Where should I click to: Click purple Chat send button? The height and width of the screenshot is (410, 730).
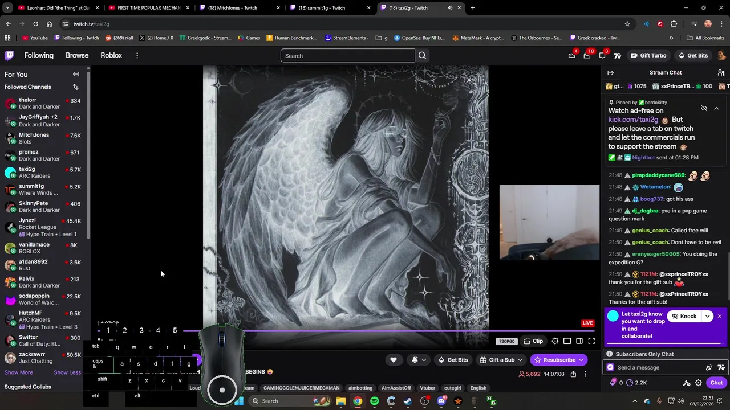tap(716, 383)
